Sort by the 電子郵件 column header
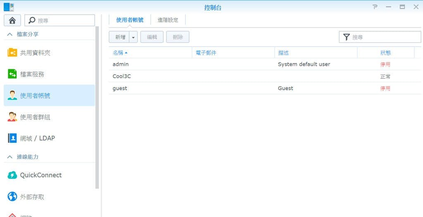This screenshot has height=217, width=423. (x=233, y=53)
